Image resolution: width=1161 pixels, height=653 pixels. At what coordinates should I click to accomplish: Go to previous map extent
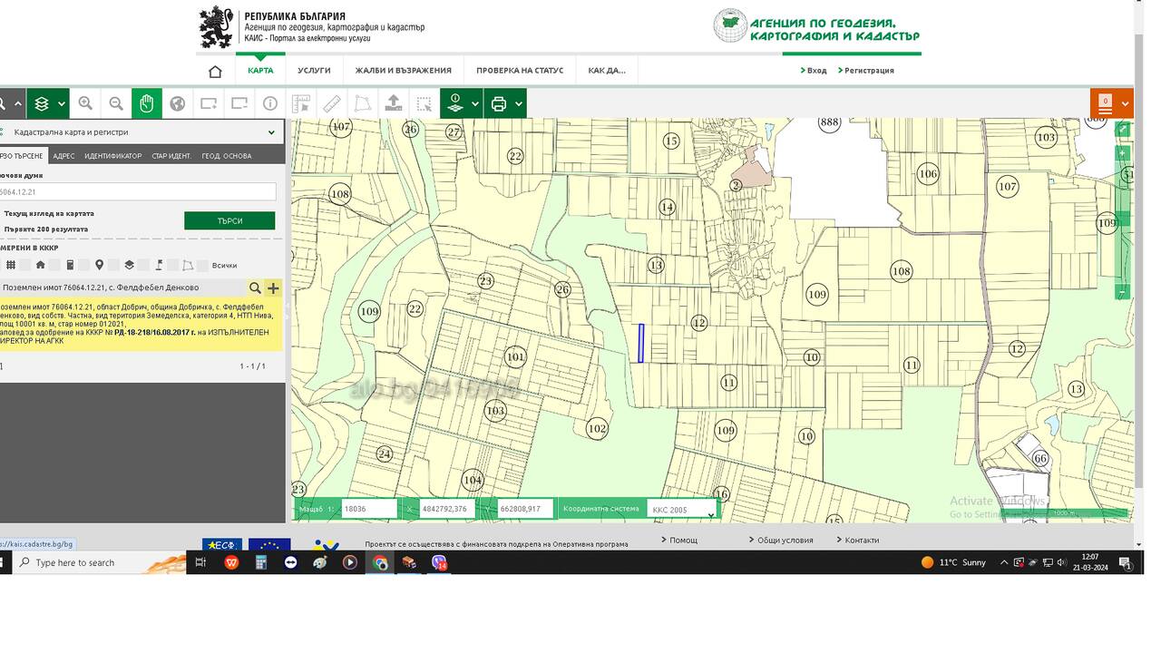(239, 103)
